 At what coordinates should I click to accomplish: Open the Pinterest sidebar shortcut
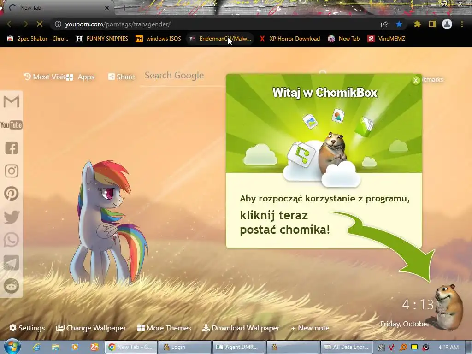(12, 194)
